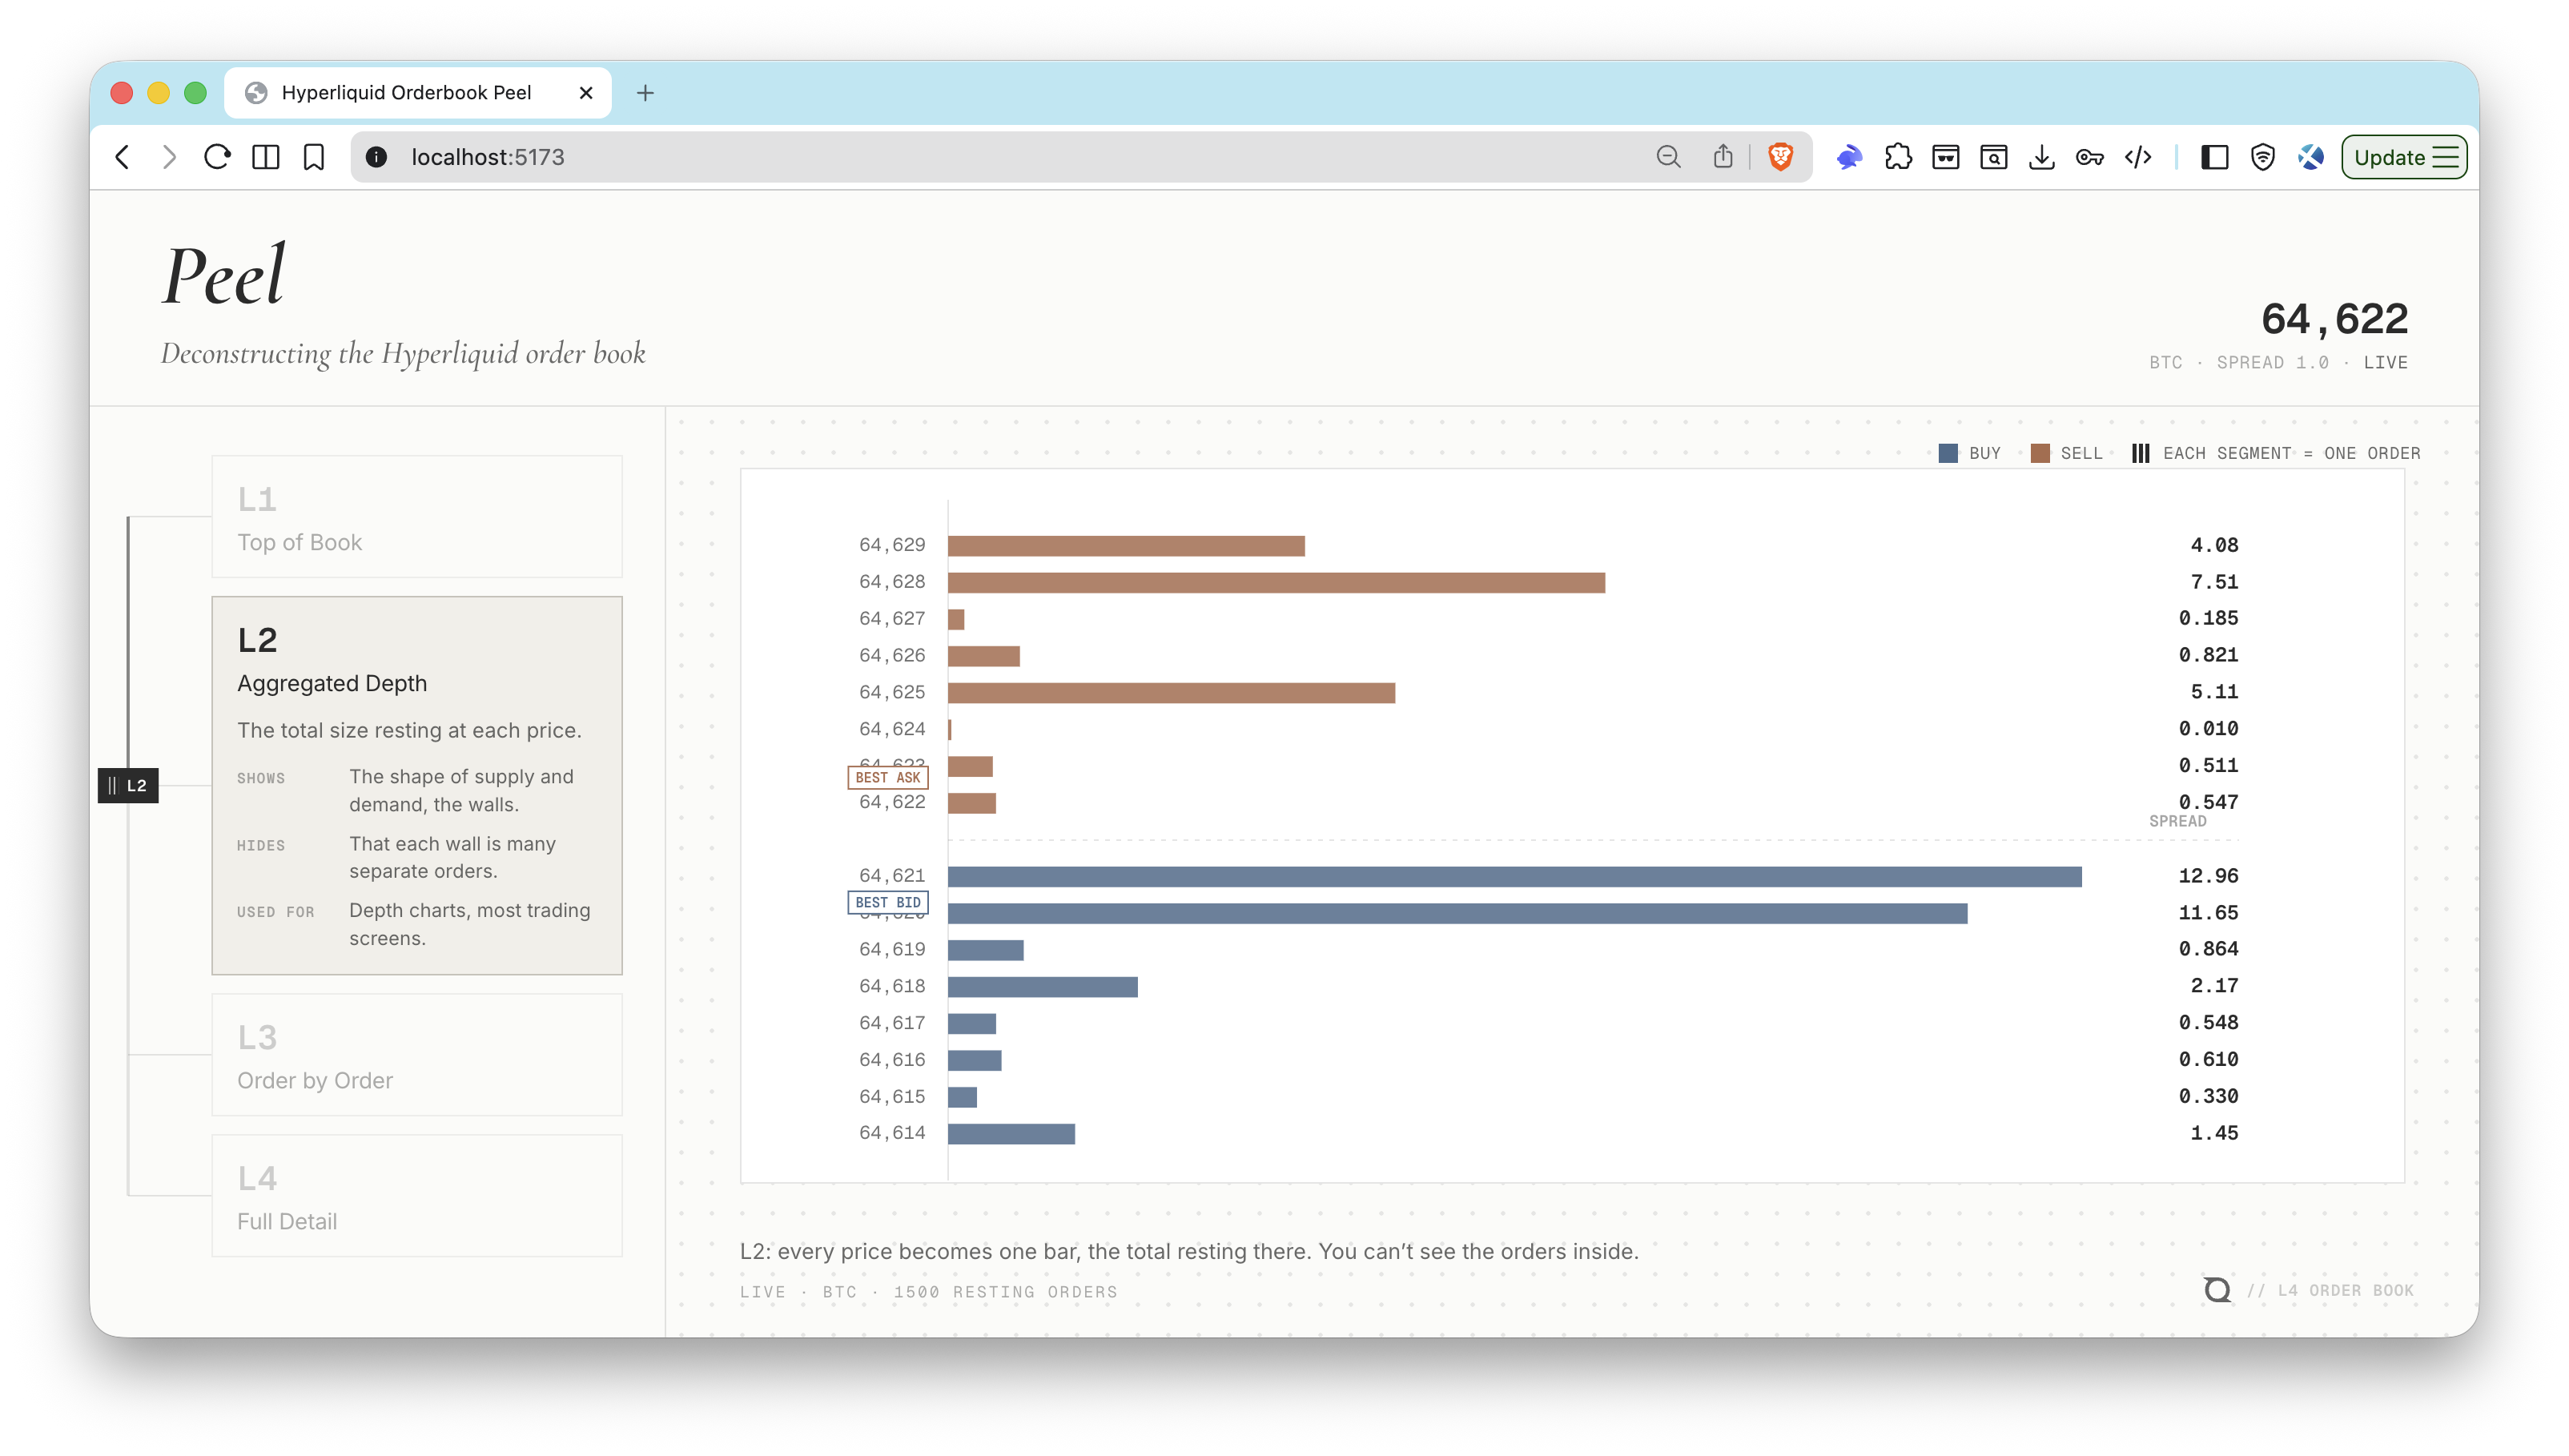Open the developer code brackets icon
The image size is (2569, 1456).
[2137, 157]
